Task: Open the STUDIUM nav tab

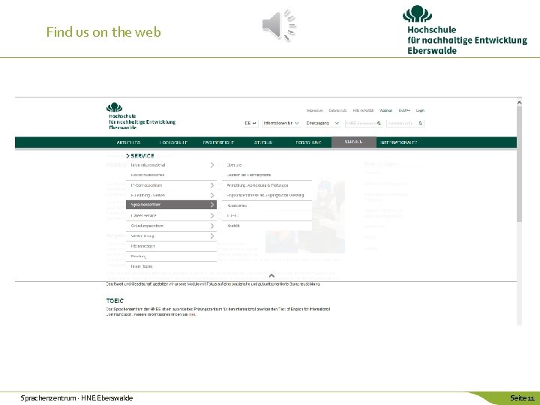Action: pos(263,142)
